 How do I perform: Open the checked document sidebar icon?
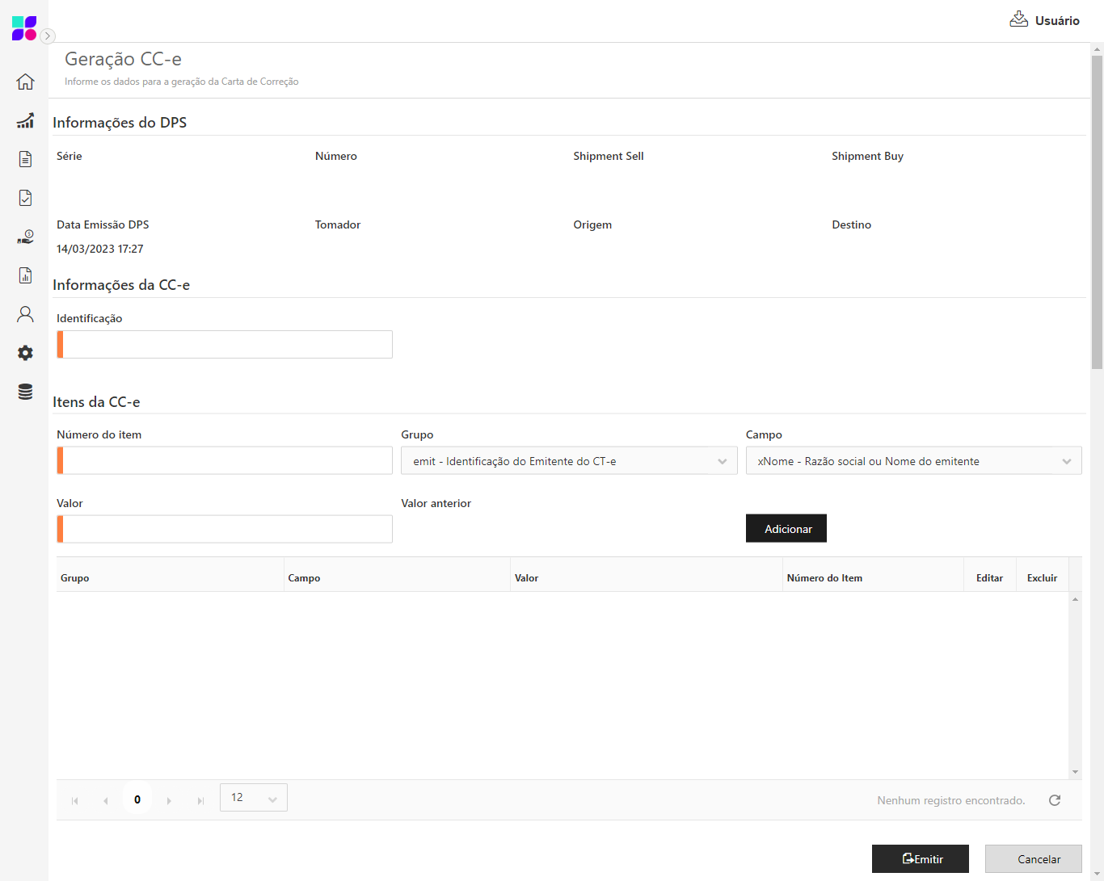coord(25,198)
